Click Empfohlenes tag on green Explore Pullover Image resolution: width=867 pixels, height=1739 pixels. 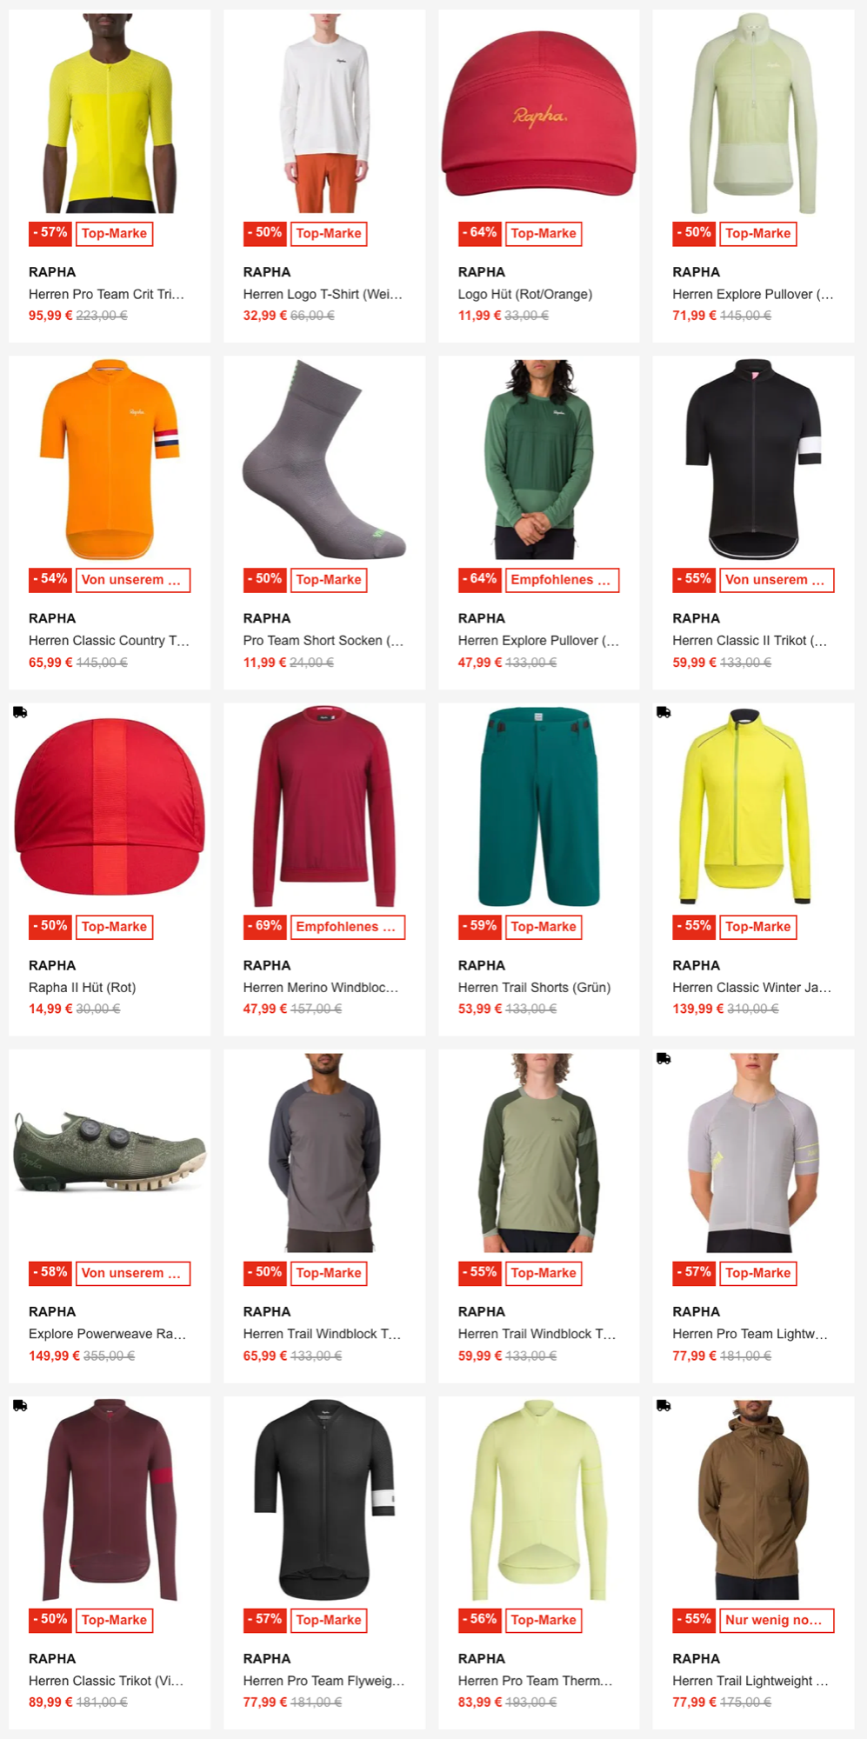(x=562, y=580)
